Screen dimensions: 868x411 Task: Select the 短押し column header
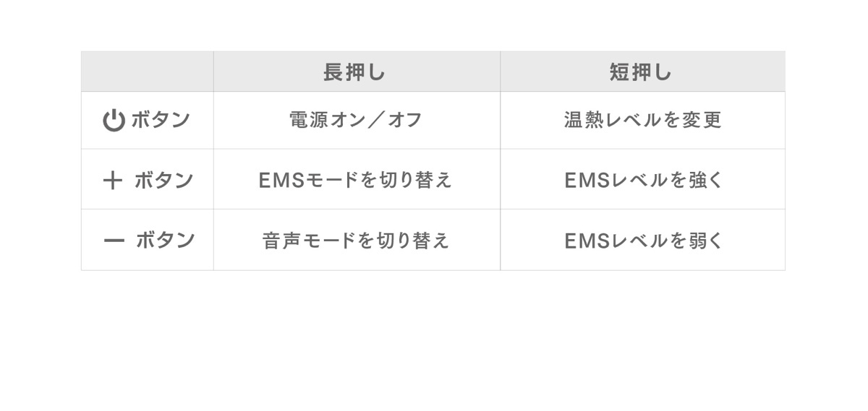click(x=642, y=72)
